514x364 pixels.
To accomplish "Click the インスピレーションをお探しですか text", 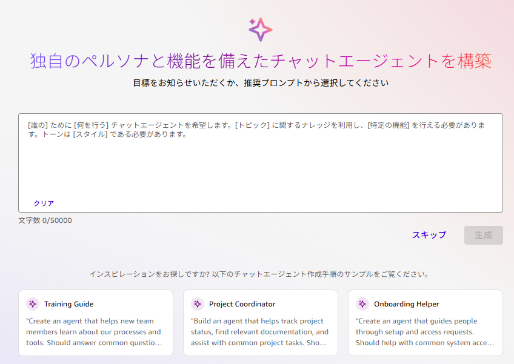I will (x=259, y=274).
